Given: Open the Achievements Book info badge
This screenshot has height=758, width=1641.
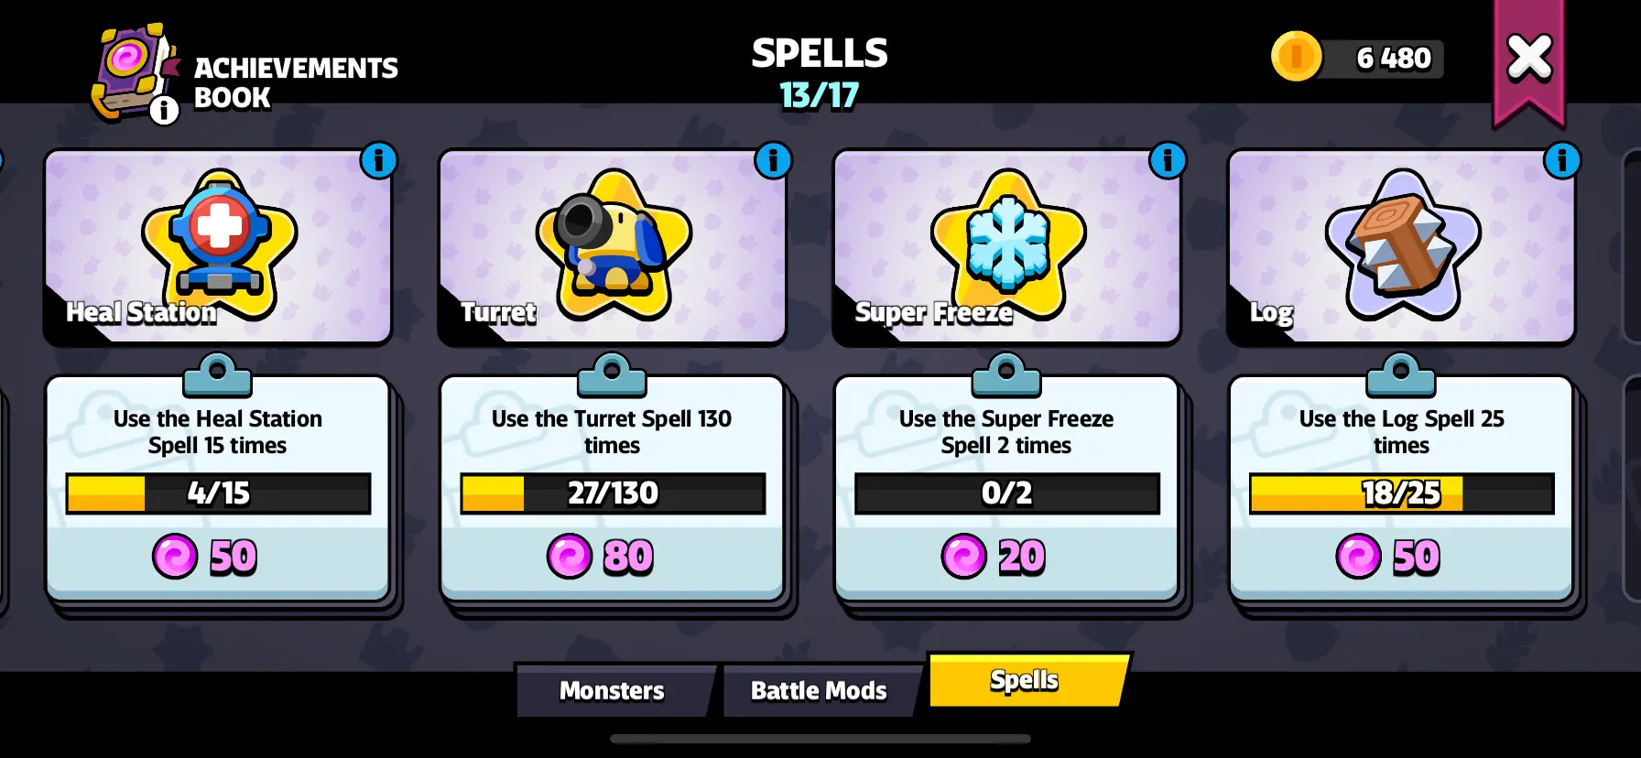Looking at the screenshot, I should tap(164, 110).
